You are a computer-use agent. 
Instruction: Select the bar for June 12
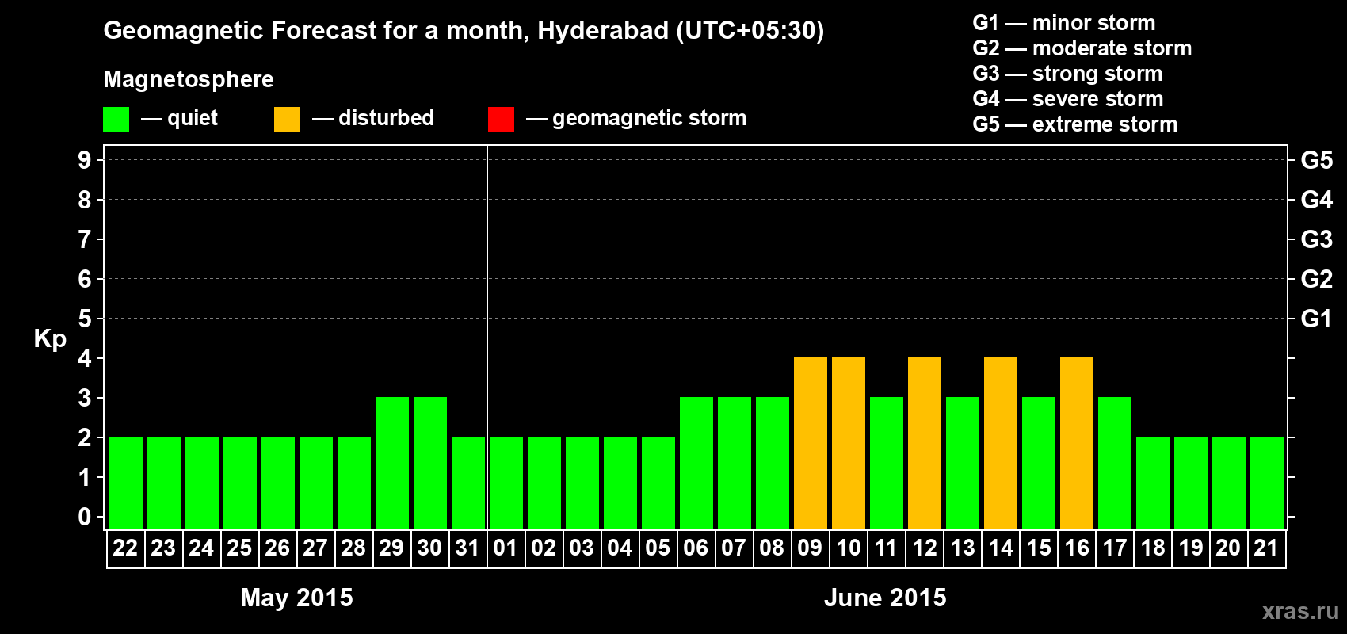(x=925, y=443)
